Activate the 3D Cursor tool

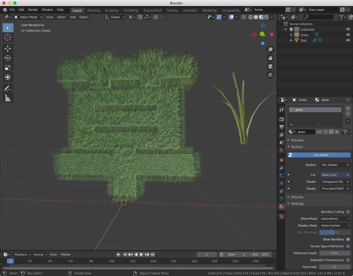[8, 37]
